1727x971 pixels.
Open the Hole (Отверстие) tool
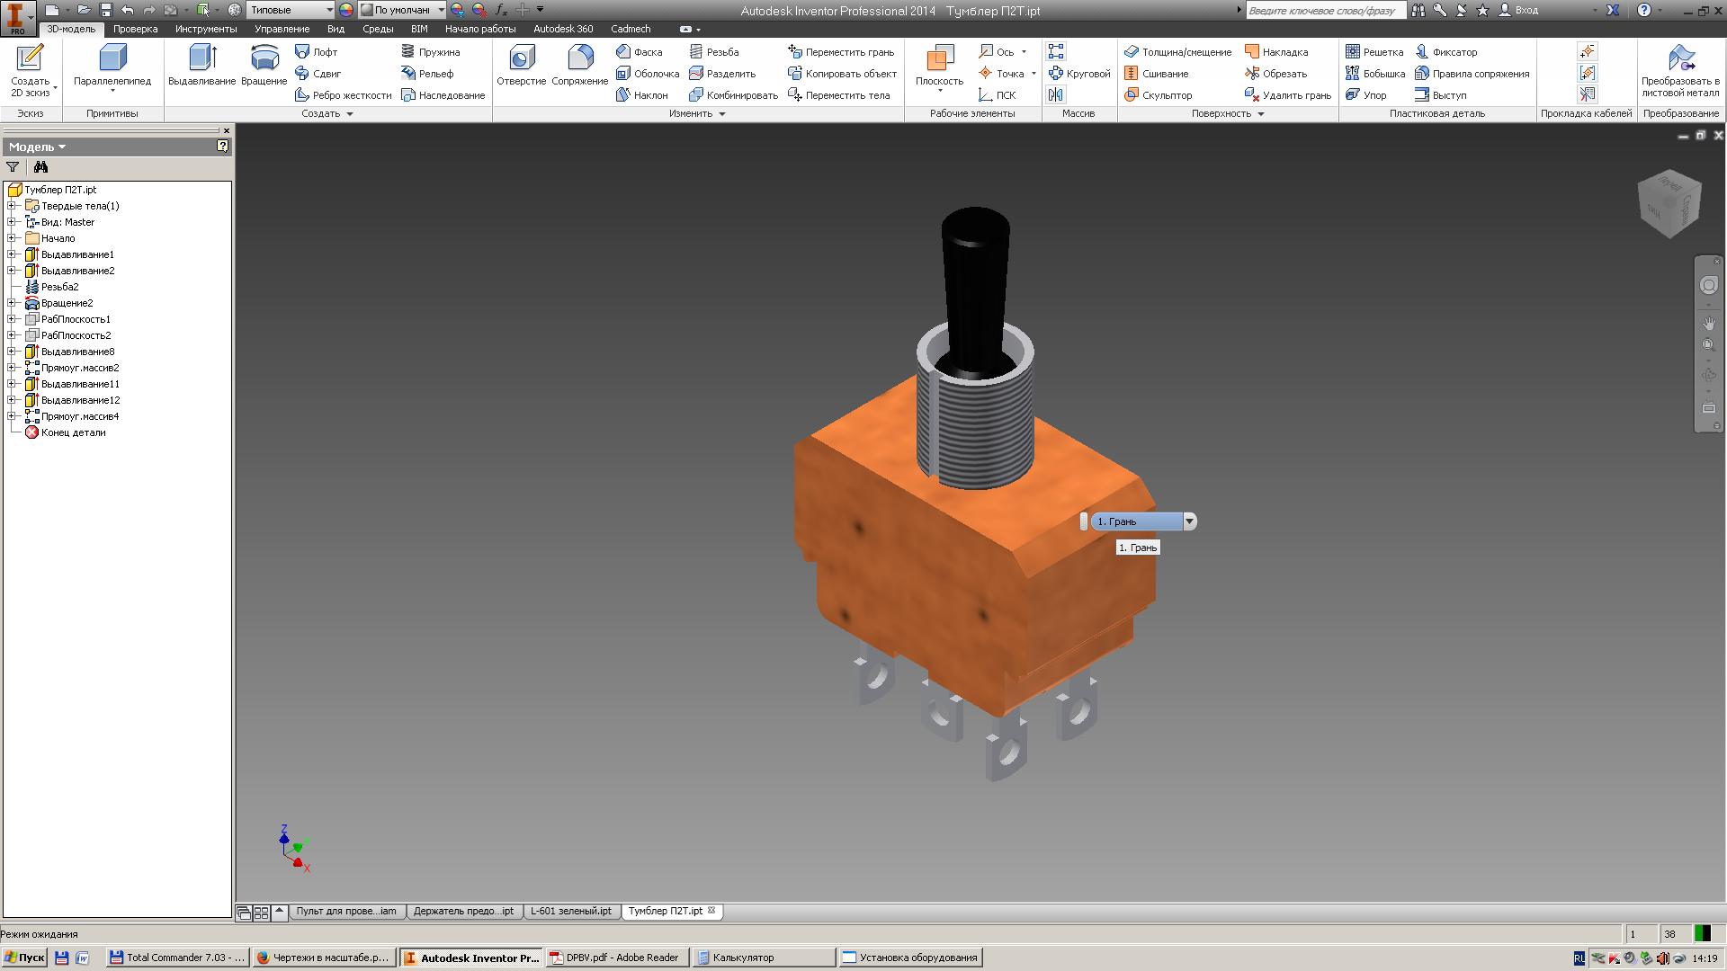tap(521, 66)
